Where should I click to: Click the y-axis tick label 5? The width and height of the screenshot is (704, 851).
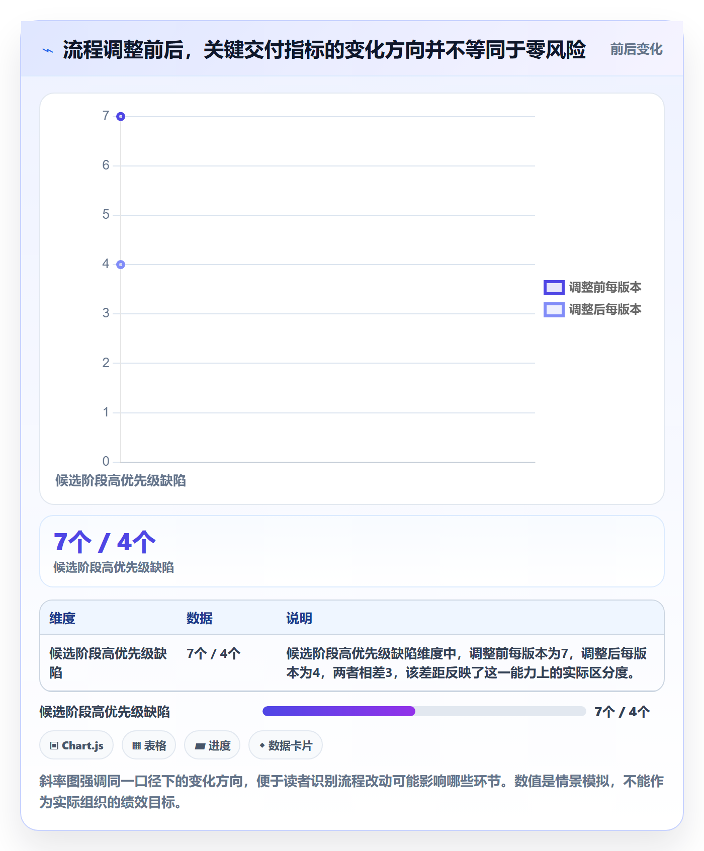106,214
